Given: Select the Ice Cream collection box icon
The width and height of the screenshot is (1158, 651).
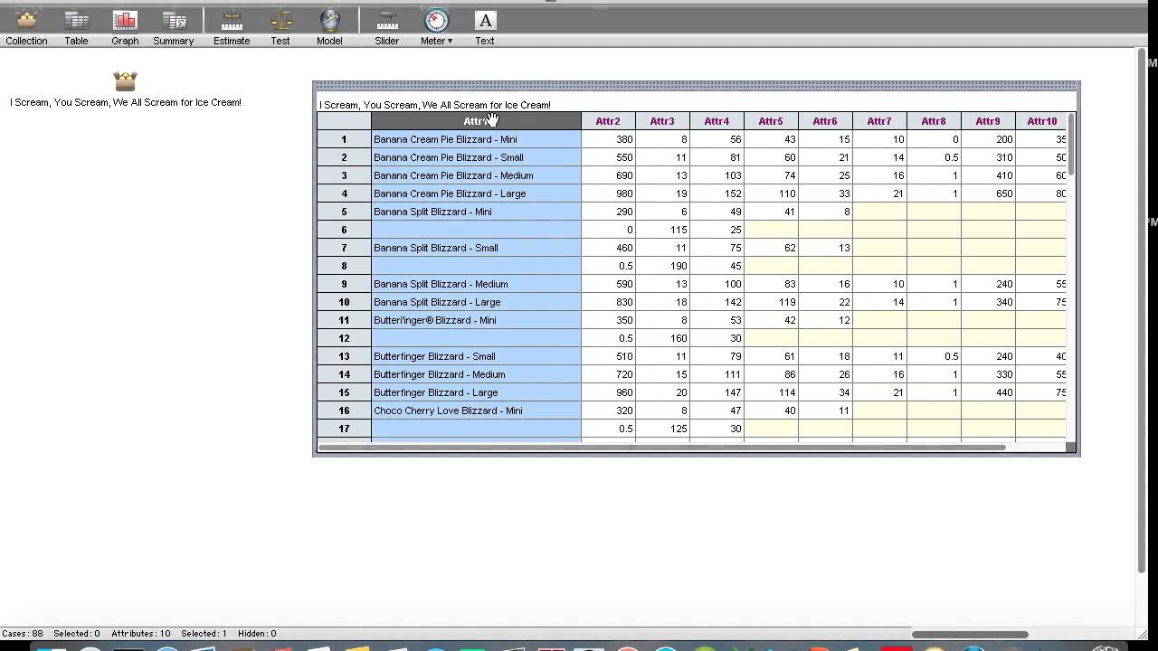Looking at the screenshot, I should pyautogui.click(x=125, y=81).
